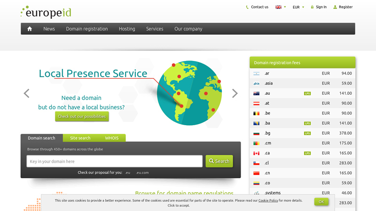The width and height of the screenshot is (376, 211).
Task: Select the Domain search tab
Action: pyautogui.click(x=41, y=138)
